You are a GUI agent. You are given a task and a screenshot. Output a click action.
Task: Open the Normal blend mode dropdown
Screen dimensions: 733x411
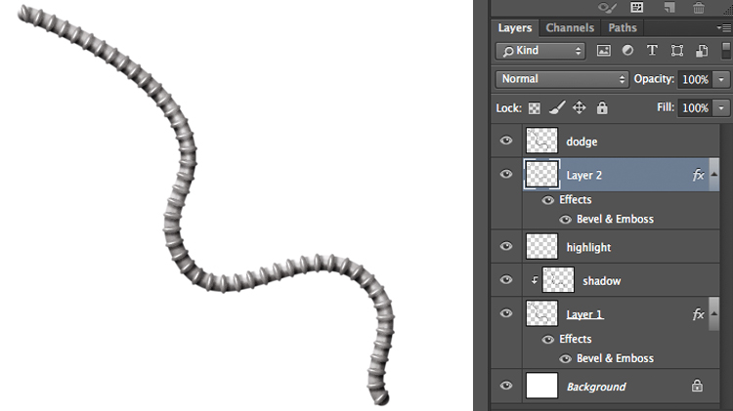click(562, 79)
